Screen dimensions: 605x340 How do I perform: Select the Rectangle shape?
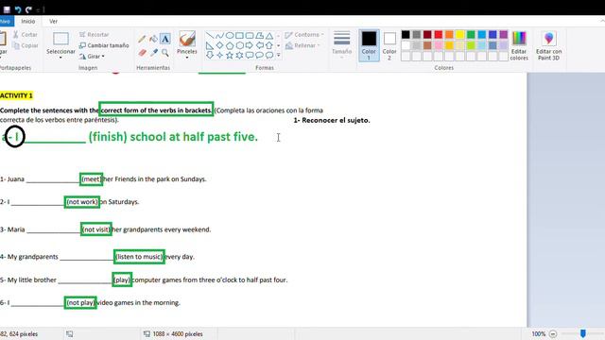(239, 36)
